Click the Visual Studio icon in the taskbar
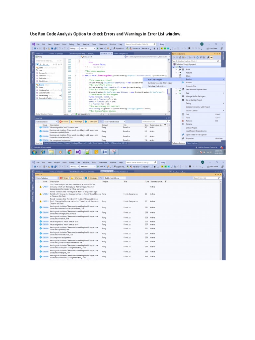This screenshot has width=255, height=340. (x=78, y=152)
